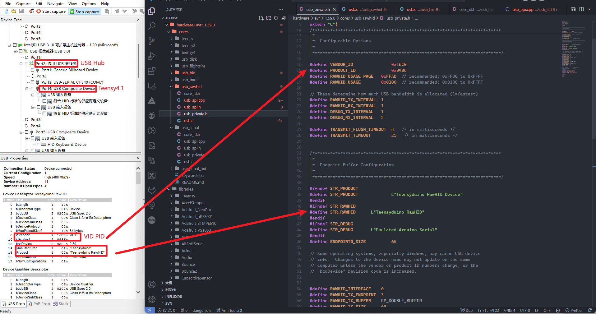The width and height of the screenshot is (596, 314).
Task: Check the HID Keyboard Device checkbox
Action: point(38,145)
